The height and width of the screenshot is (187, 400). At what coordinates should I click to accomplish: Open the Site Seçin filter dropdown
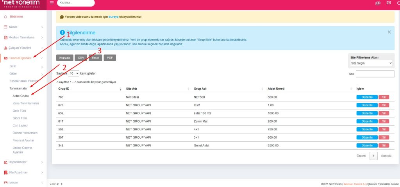click(x=371, y=63)
